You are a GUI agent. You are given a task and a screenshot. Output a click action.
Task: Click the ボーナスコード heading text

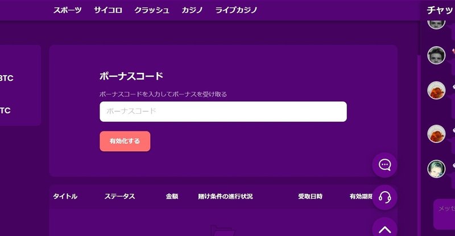pyautogui.click(x=131, y=76)
